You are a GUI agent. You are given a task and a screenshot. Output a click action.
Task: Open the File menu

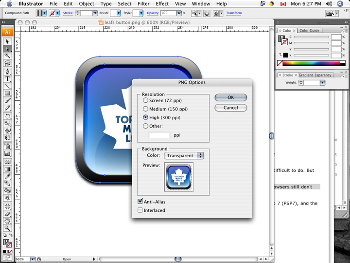(x=53, y=4)
